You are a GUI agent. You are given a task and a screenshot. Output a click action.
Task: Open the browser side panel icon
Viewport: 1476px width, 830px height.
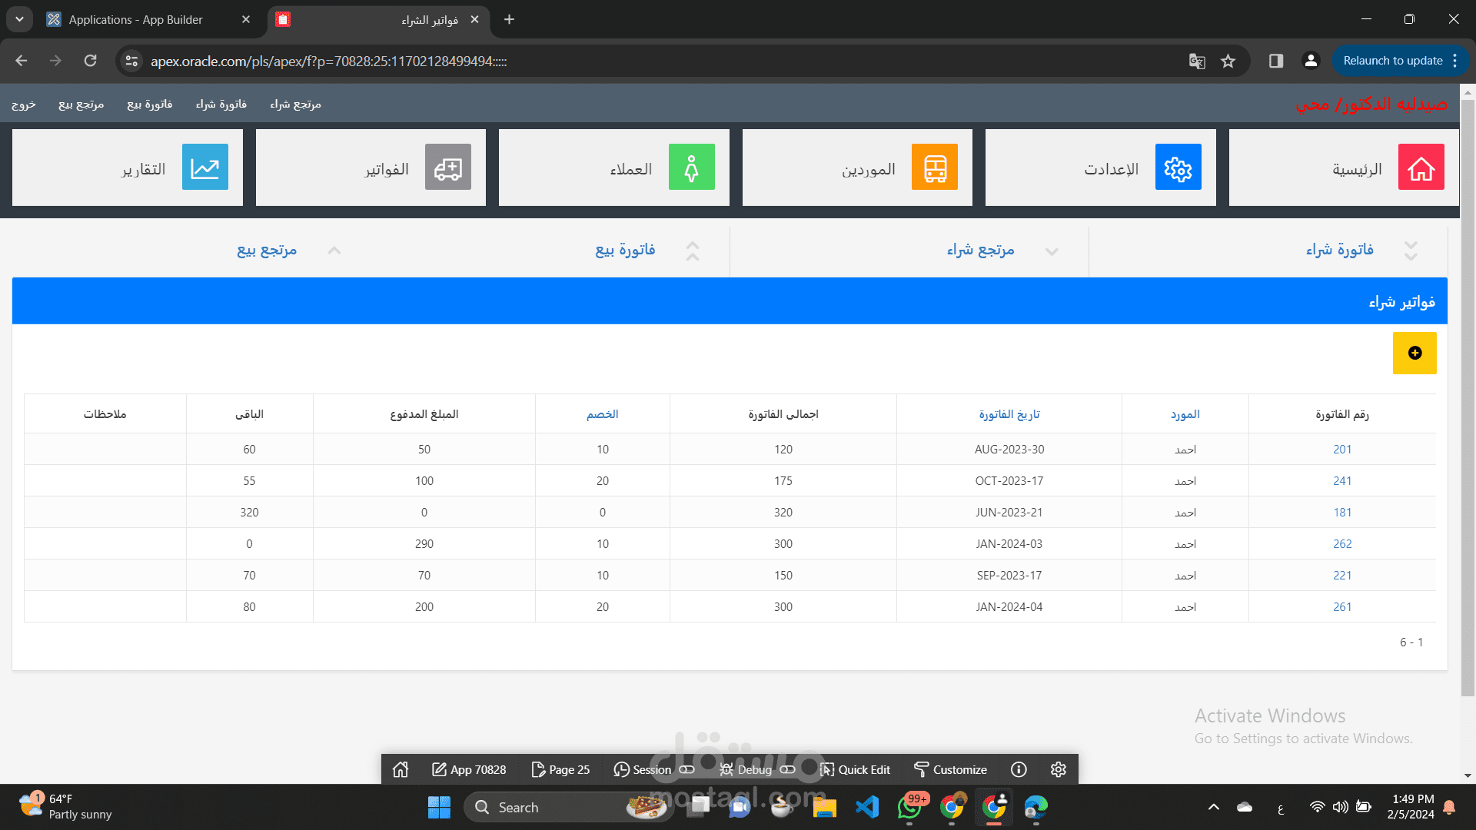[1276, 61]
